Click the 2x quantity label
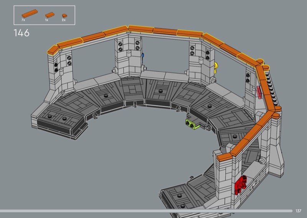 64,20
